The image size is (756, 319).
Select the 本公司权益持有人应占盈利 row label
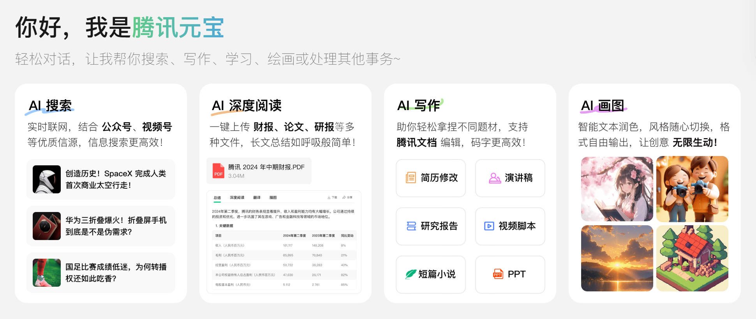pos(245,275)
